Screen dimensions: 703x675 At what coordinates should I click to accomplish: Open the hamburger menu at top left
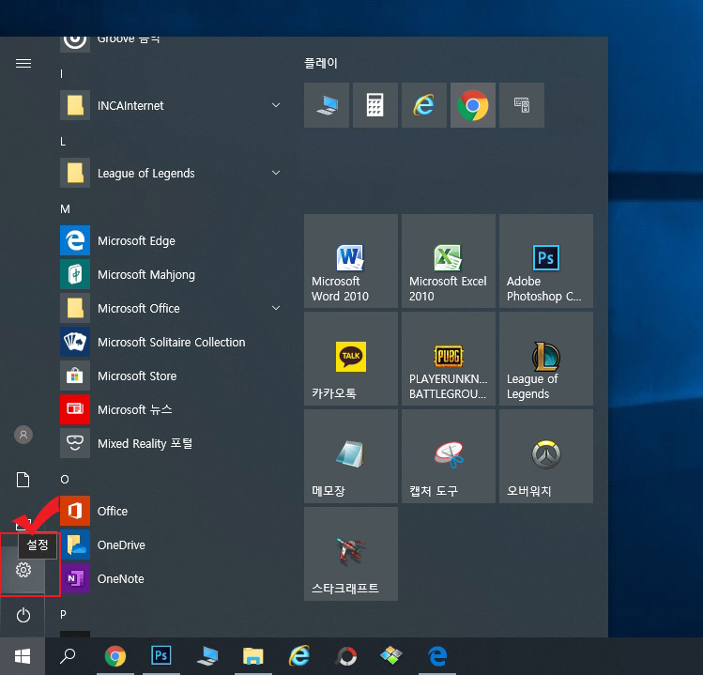coord(23,63)
